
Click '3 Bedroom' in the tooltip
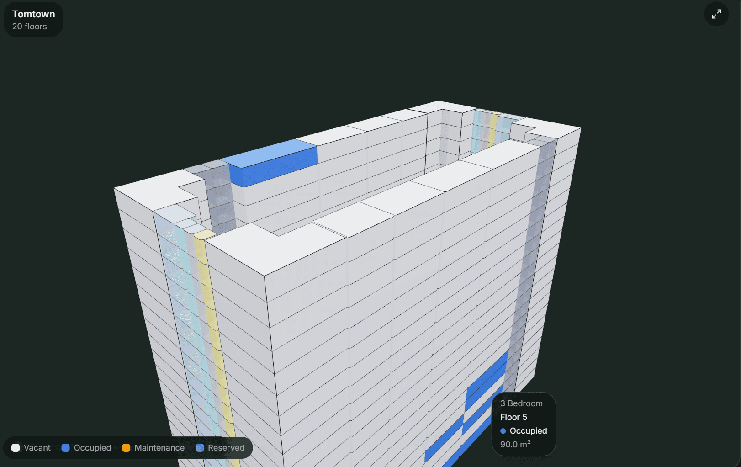click(521, 403)
